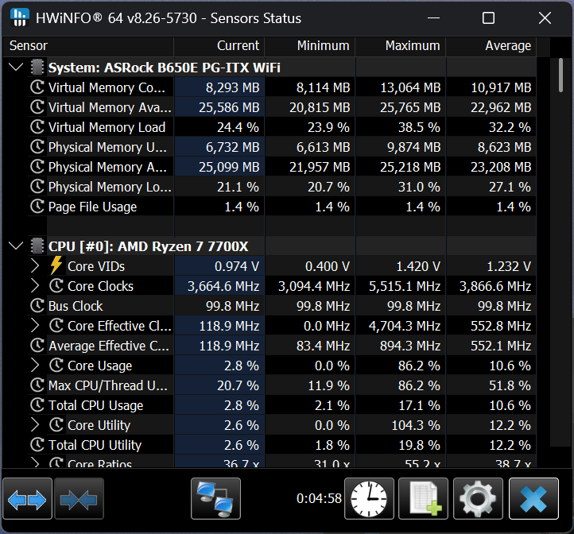Click the clock icon of Core Clocks row
Viewport: 574px width, 534px height.
pyautogui.click(x=56, y=286)
